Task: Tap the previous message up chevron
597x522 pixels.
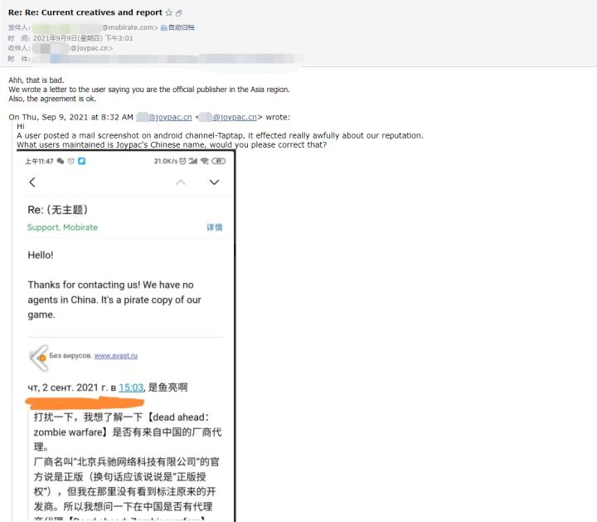Action: [181, 182]
